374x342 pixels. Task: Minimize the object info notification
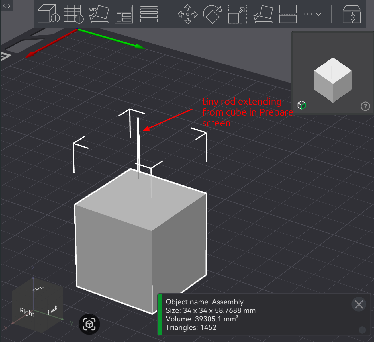coord(362,330)
